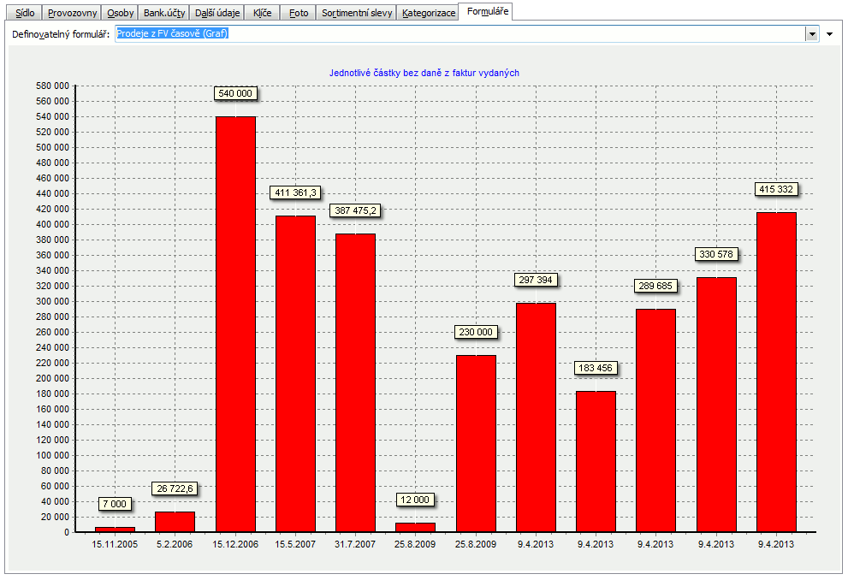
Task: Expand the Definovatelný formulář combo box arrow
Action: pyautogui.click(x=812, y=34)
